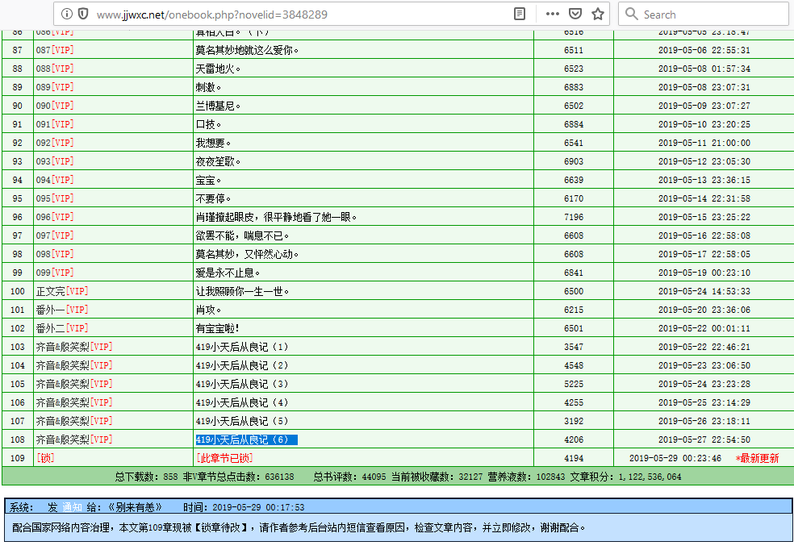Open chapter 夜夜笙歌。
794x554 pixels.
[x=219, y=161]
